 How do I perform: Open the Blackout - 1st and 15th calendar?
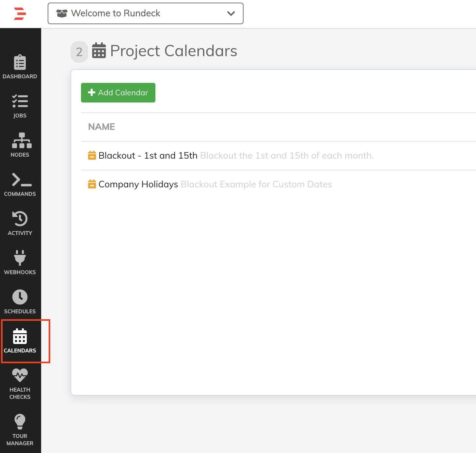(148, 155)
